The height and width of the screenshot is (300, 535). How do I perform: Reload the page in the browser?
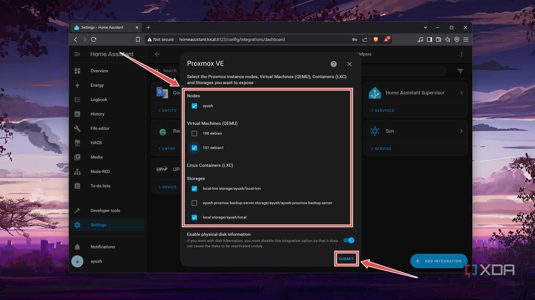tap(94, 39)
